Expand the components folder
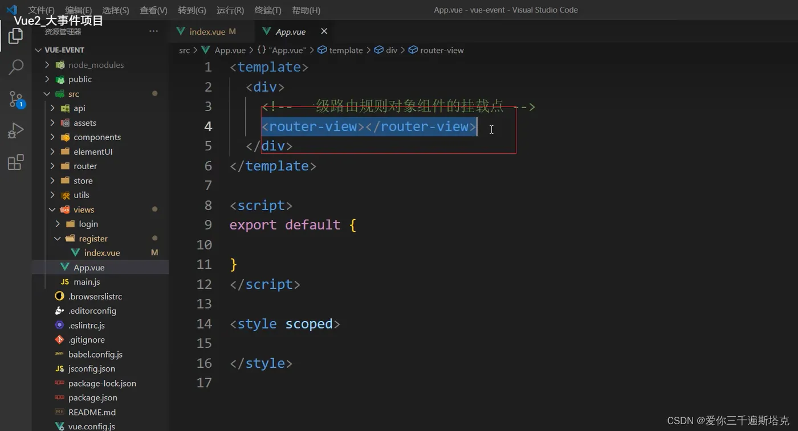 100,137
